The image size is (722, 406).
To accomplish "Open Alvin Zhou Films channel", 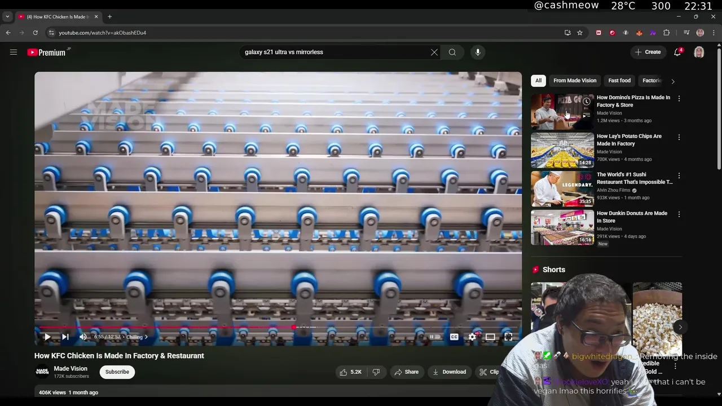I will point(613,190).
